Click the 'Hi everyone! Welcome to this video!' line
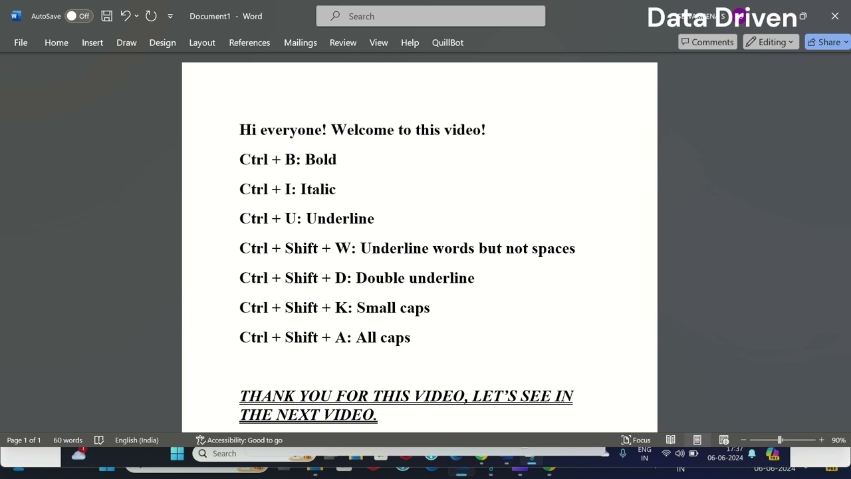Viewport: 851px width, 479px height. coord(362,130)
